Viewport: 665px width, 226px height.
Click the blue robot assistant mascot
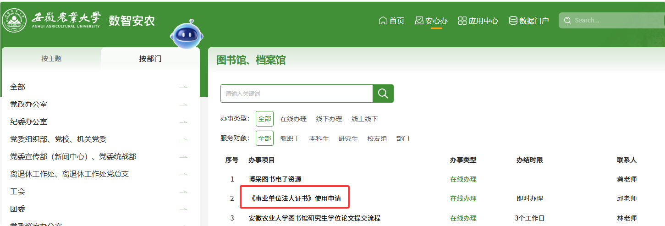click(x=187, y=35)
